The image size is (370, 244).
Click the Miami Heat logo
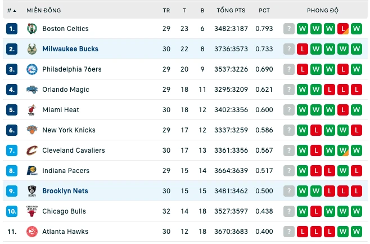[x=32, y=110]
